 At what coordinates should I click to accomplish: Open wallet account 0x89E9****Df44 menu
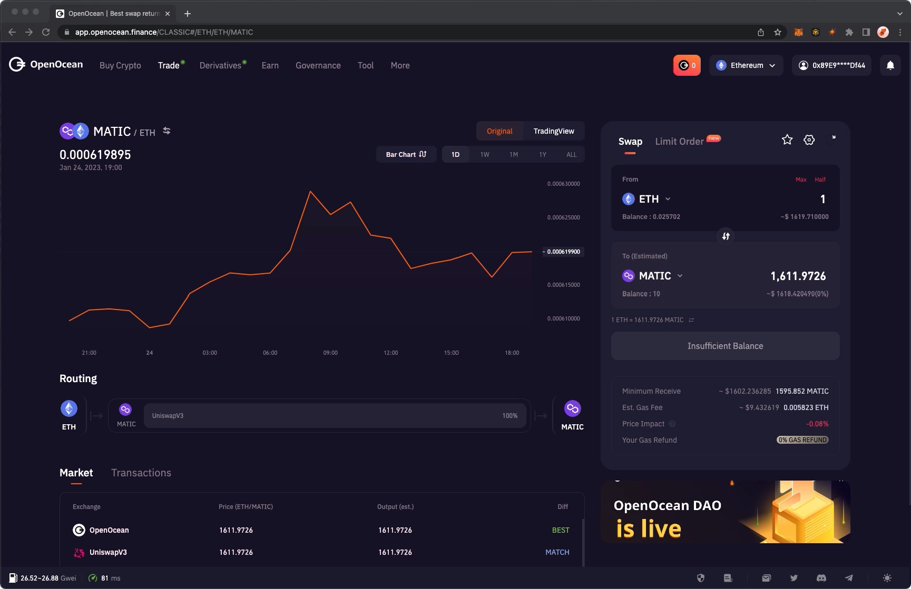(x=831, y=65)
